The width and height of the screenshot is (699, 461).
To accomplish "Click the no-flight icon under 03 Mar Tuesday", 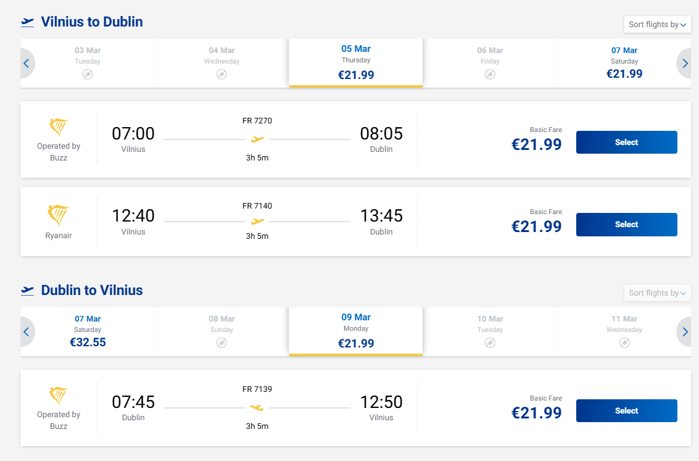I will pyautogui.click(x=88, y=75).
